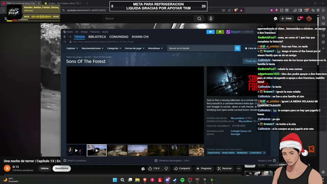327x184 pixels.
Task: Open Steam's green notifications bell
Action: 220,32
